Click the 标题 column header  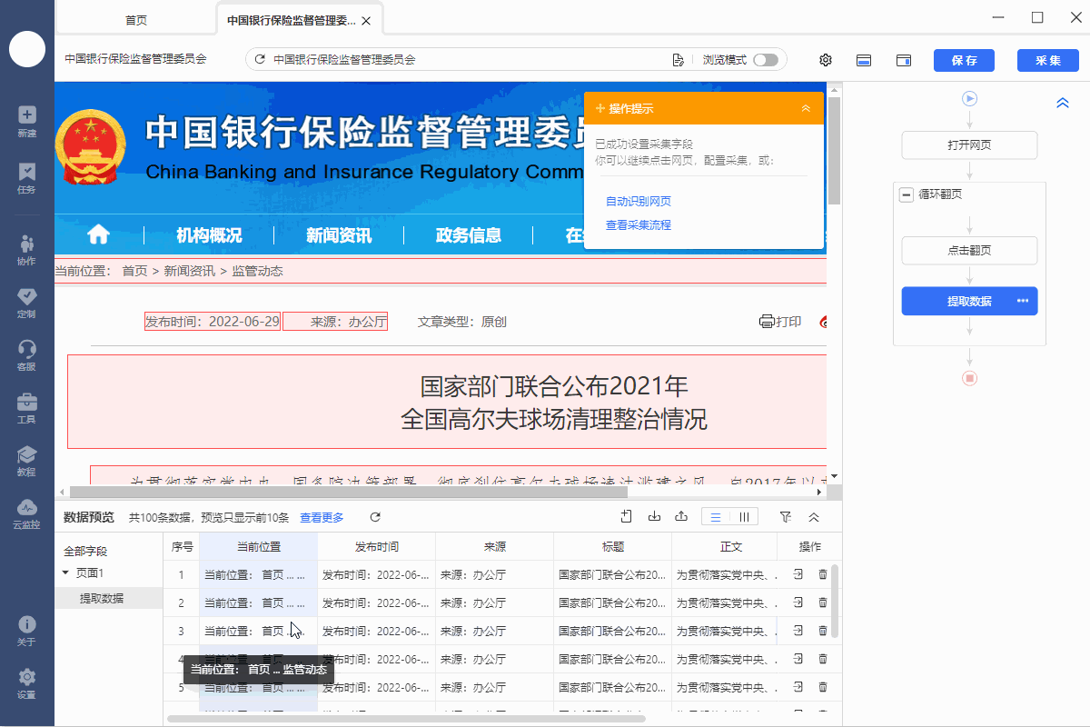(x=612, y=546)
